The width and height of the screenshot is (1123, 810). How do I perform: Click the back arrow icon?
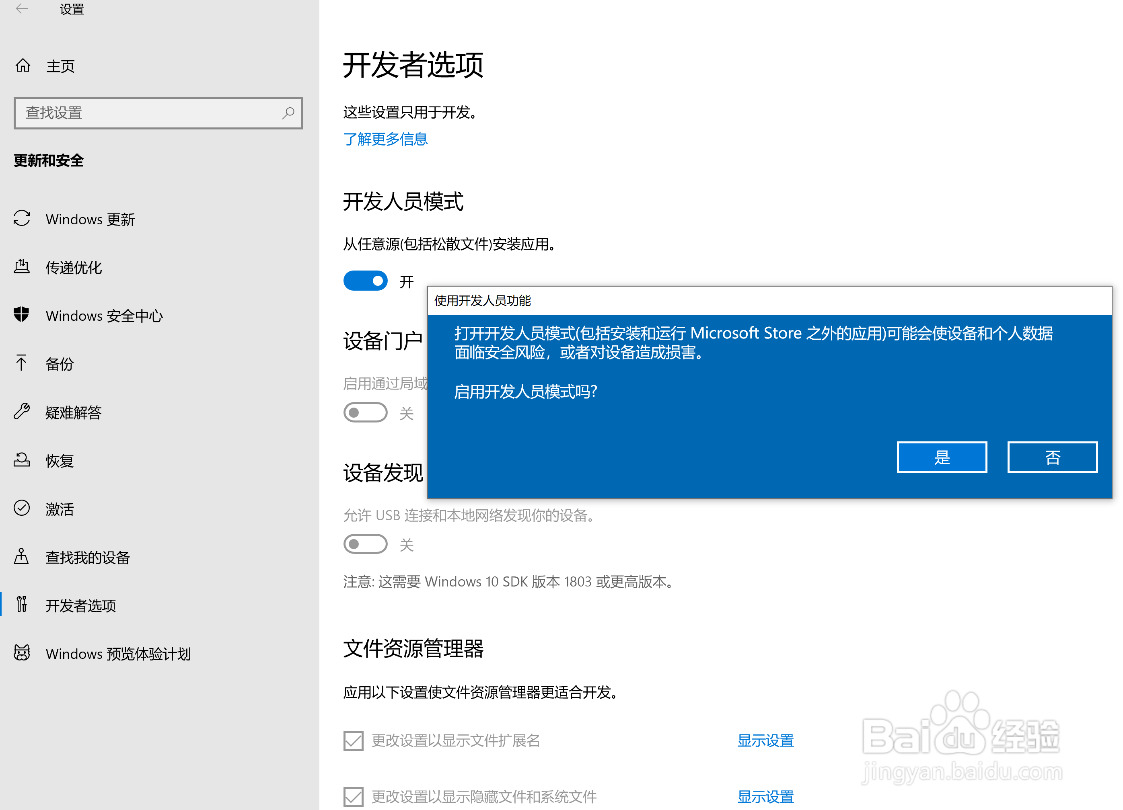pyautogui.click(x=22, y=8)
